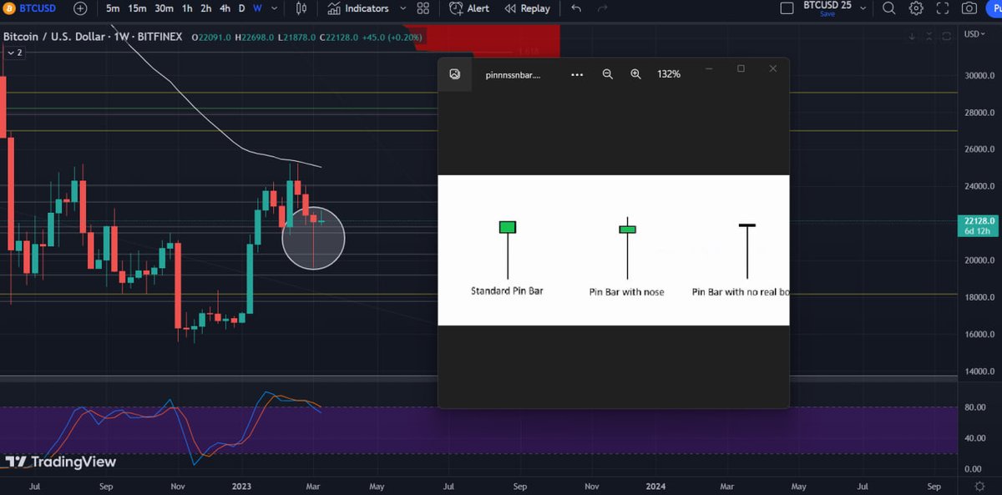Minimize the image viewer window

pyautogui.click(x=708, y=68)
